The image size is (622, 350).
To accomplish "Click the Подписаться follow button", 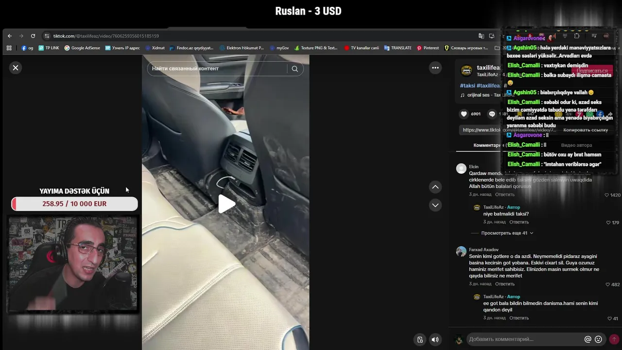I will pos(592,71).
